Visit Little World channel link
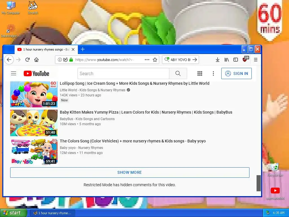The height and width of the screenshot is (217, 289). tap(93, 90)
